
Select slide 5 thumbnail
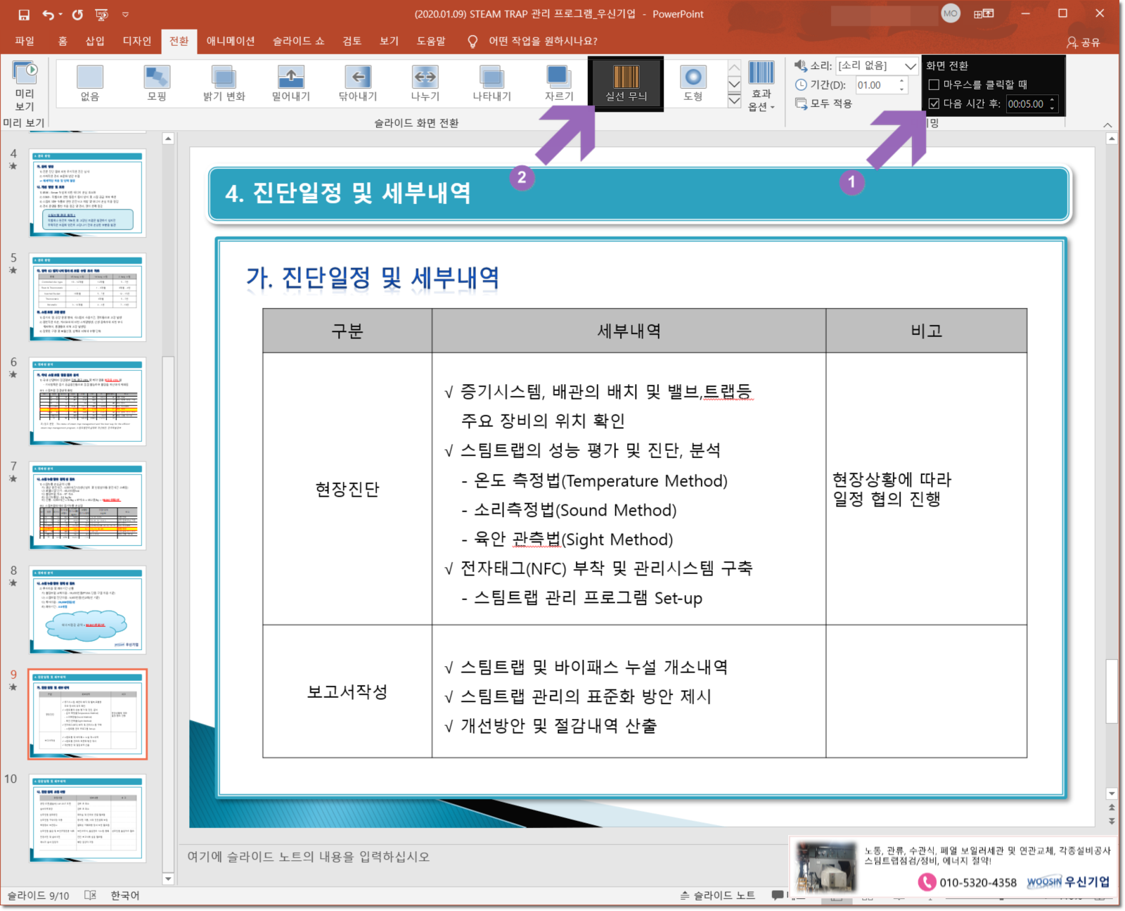coord(87,297)
